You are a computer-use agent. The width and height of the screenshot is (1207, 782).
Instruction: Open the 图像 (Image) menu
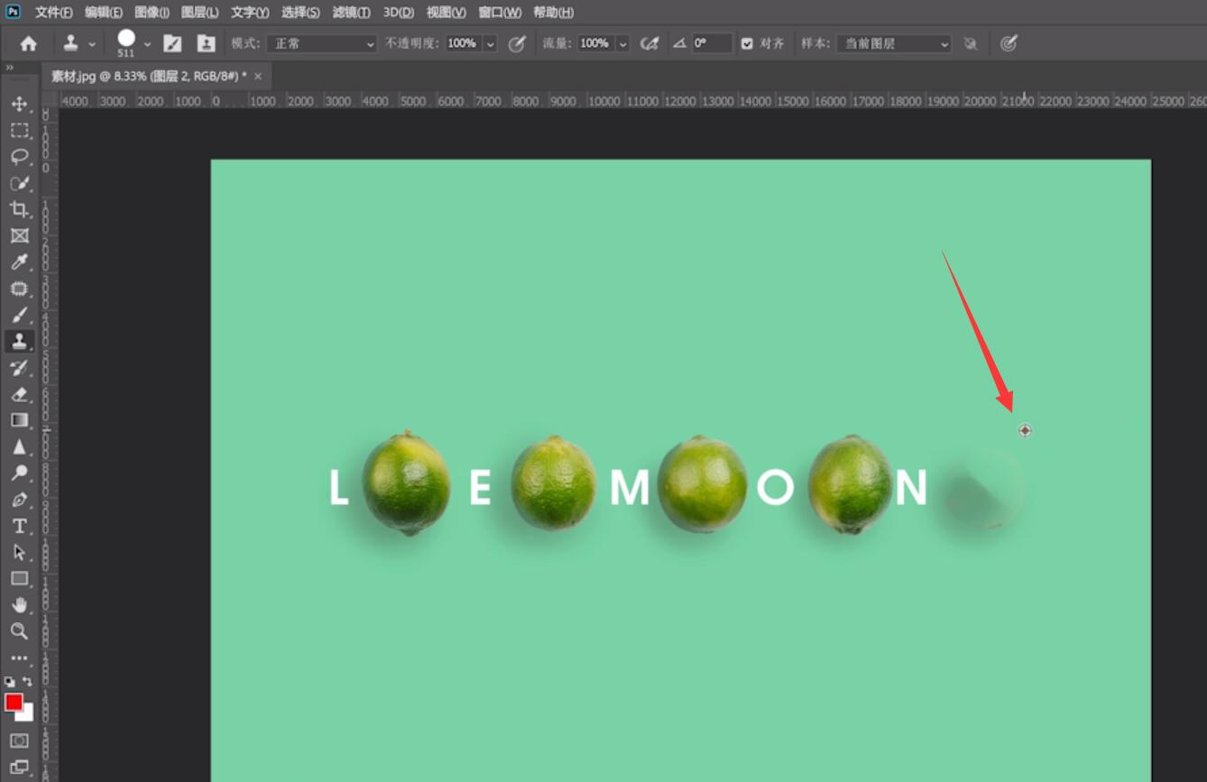click(152, 13)
